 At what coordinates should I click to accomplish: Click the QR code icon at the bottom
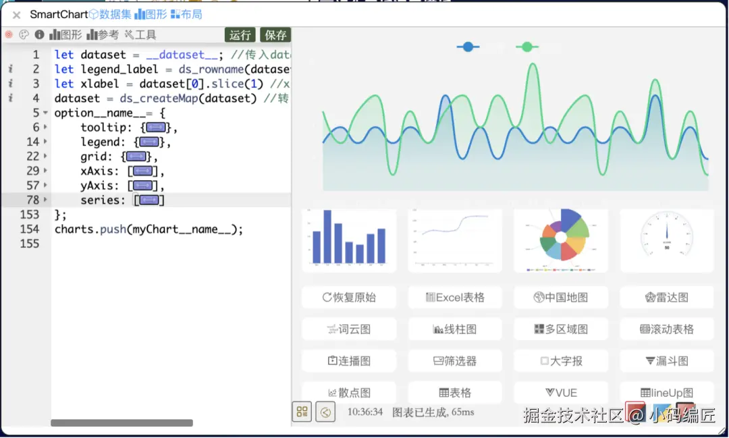302,412
